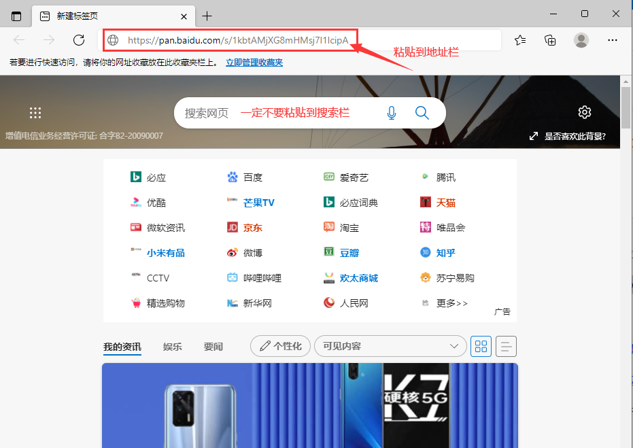Open the Favorites star icon
This screenshot has height=448, width=633.
click(x=520, y=40)
